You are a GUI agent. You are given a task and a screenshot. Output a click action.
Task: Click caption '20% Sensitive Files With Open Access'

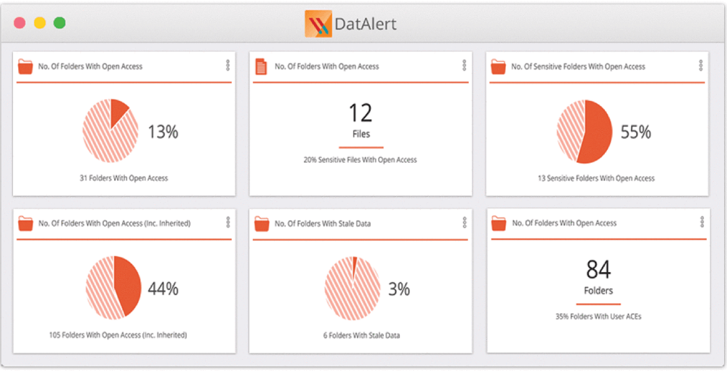(361, 159)
